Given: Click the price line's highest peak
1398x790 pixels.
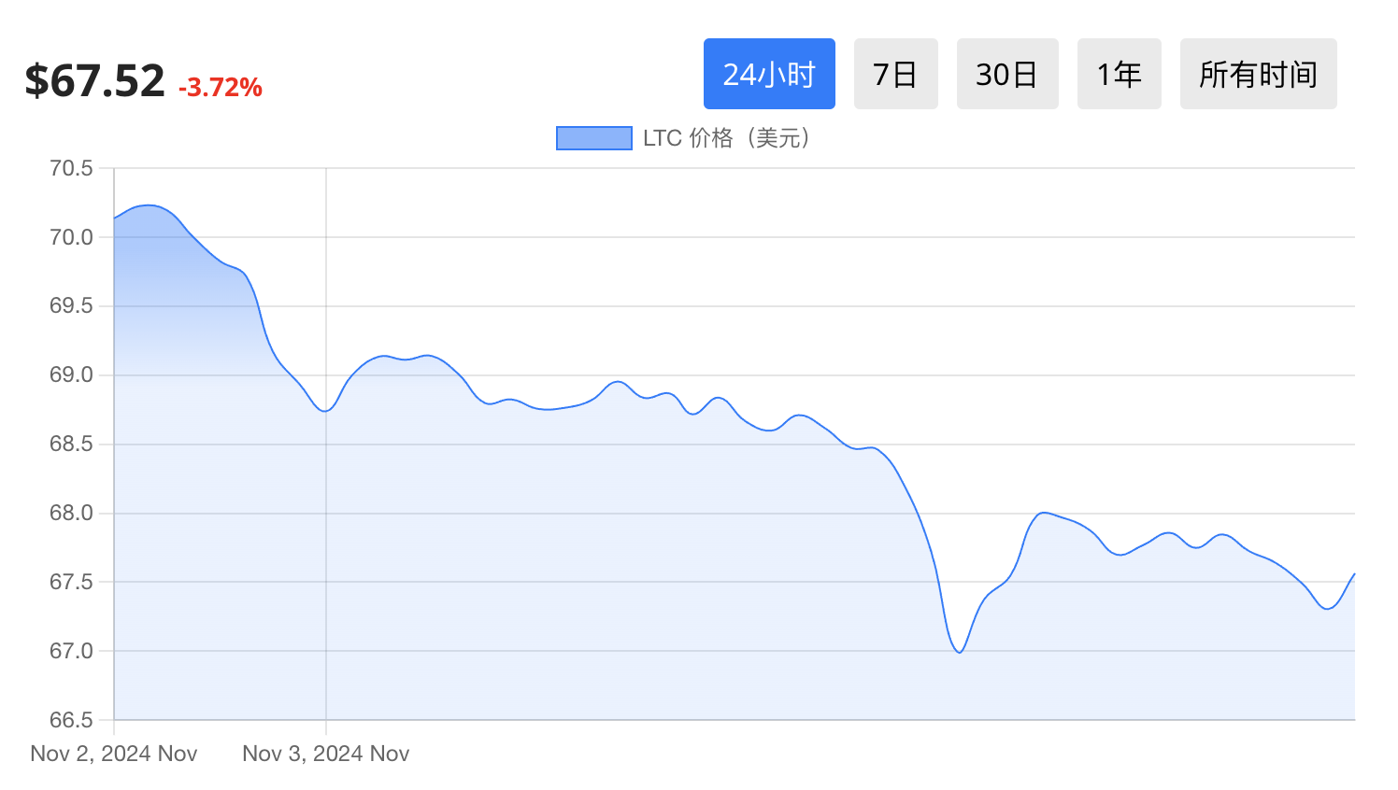Looking at the screenshot, I should pos(148,205).
